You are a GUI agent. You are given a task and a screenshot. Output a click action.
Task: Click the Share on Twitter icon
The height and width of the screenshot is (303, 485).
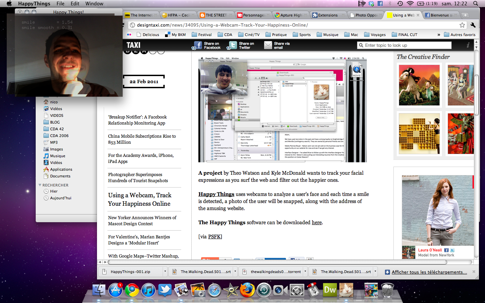tap(233, 45)
